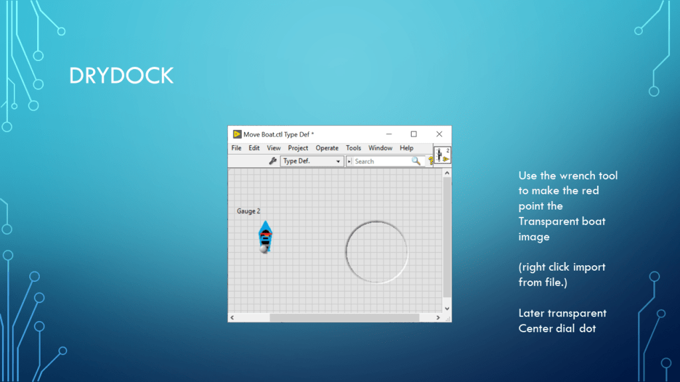Click the circular gauge dial
680x382 pixels.
click(x=377, y=252)
